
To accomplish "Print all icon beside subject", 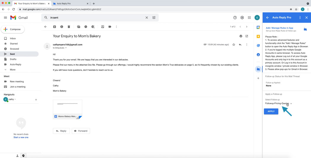I will click(241, 36).
